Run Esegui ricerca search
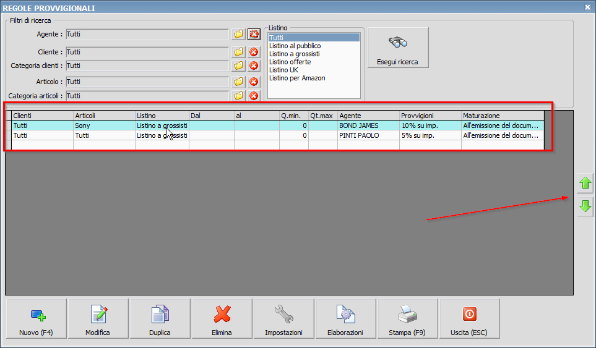The image size is (596, 348). tap(398, 48)
